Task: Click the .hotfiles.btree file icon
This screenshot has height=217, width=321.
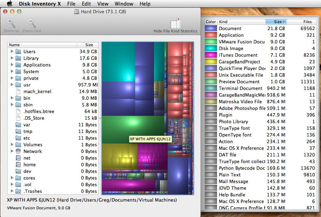Action: [x=18, y=112]
